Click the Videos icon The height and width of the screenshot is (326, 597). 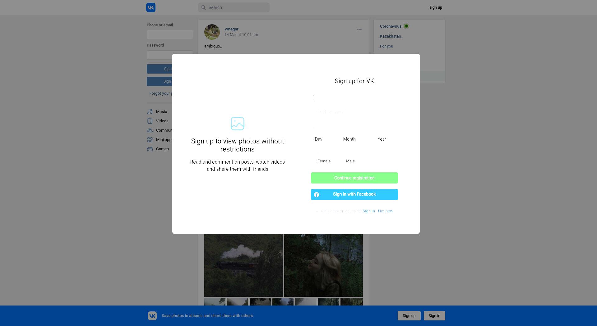click(x=150, y=121)
